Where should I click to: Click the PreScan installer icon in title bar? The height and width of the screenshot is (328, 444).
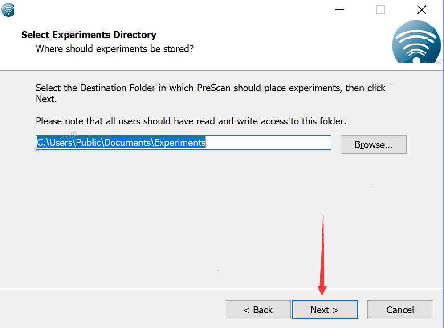click(8, 9)
